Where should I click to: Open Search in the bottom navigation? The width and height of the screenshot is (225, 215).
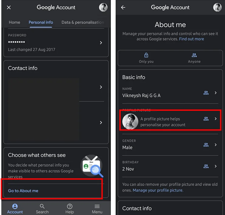[x=42, y=209]
